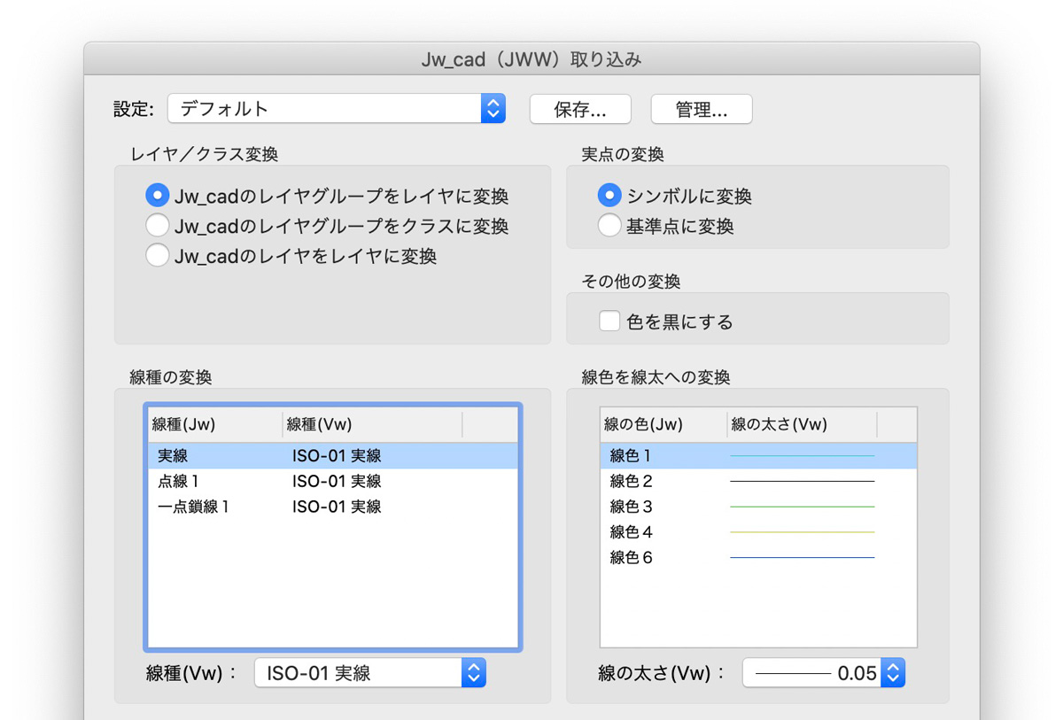Click the dark line sample for 線色６
This screenshot has height=720, width=1063.
[x=802, y=558]
